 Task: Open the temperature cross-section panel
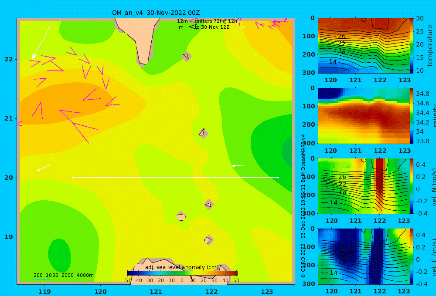point(364,46)
